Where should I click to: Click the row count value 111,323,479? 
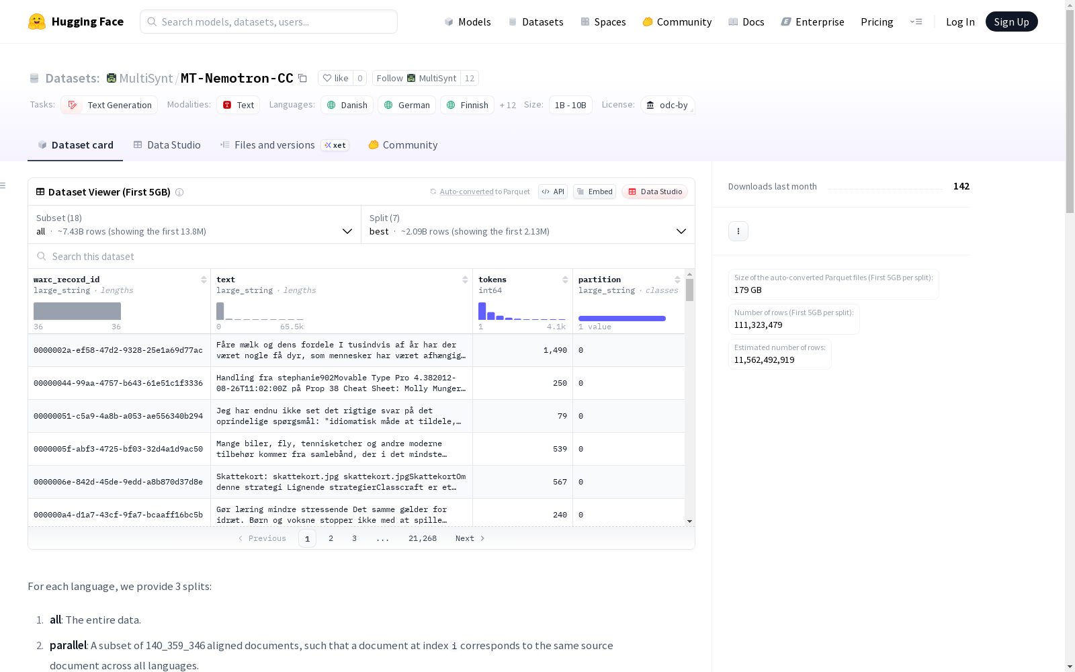[758, 325]
